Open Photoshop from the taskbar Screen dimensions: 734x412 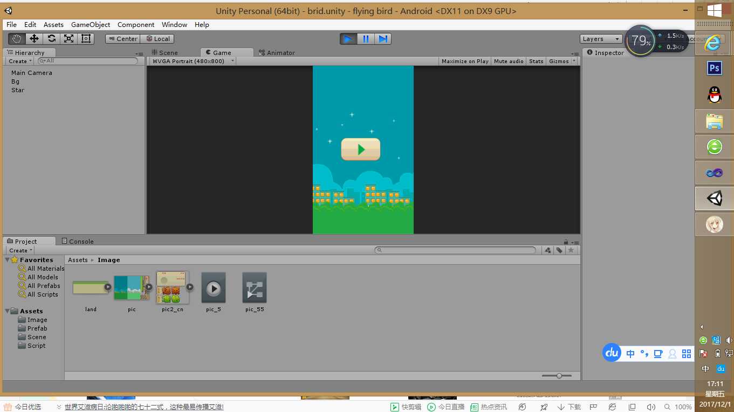coord(715,68)
